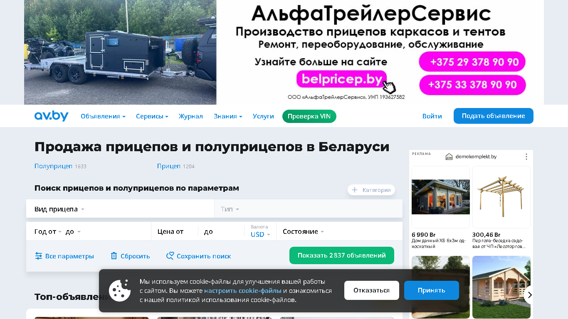Open the Сервисы menu

(152, 116)
